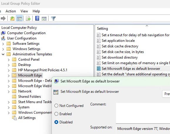Click the Windows Settings folder icon

tap(9, 49)
